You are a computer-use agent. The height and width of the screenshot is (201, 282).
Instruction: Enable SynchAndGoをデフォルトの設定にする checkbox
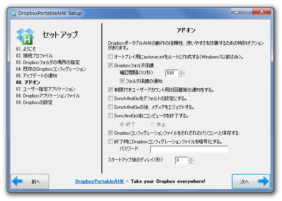point(110,98)
